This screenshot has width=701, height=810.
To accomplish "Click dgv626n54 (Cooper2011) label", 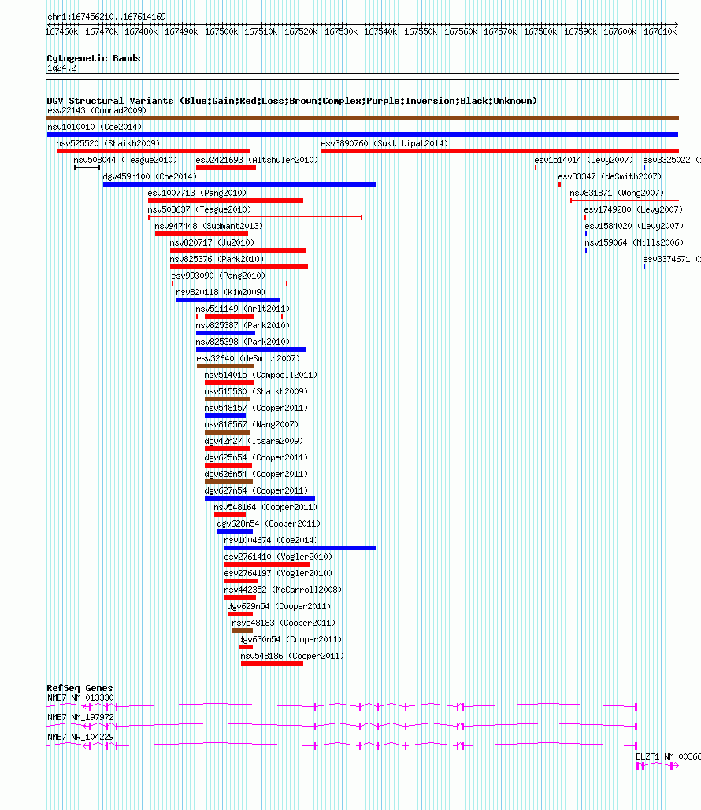I will coord(256,474).
